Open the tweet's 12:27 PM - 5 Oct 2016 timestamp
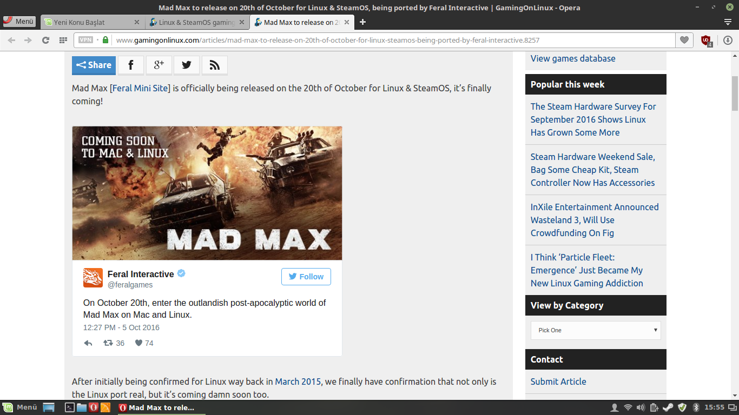This screenshot has width=739, height=415. click(121, 327)
